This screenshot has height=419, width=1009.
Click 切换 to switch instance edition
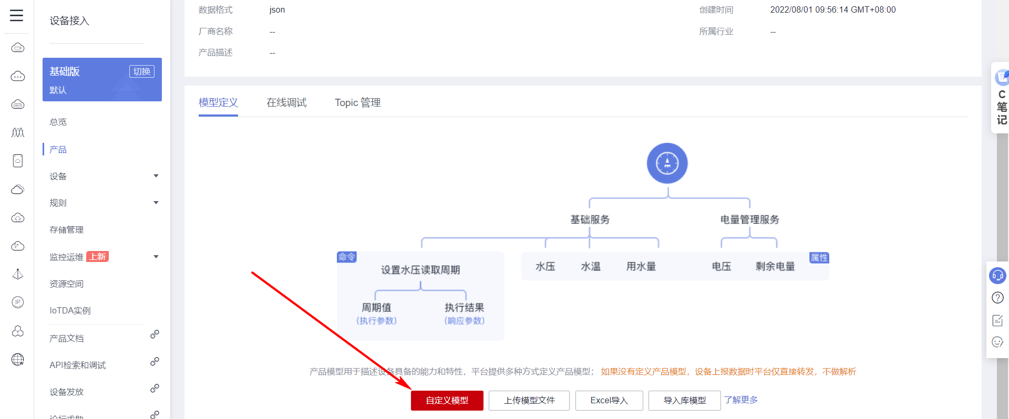(x=142, y=71)
